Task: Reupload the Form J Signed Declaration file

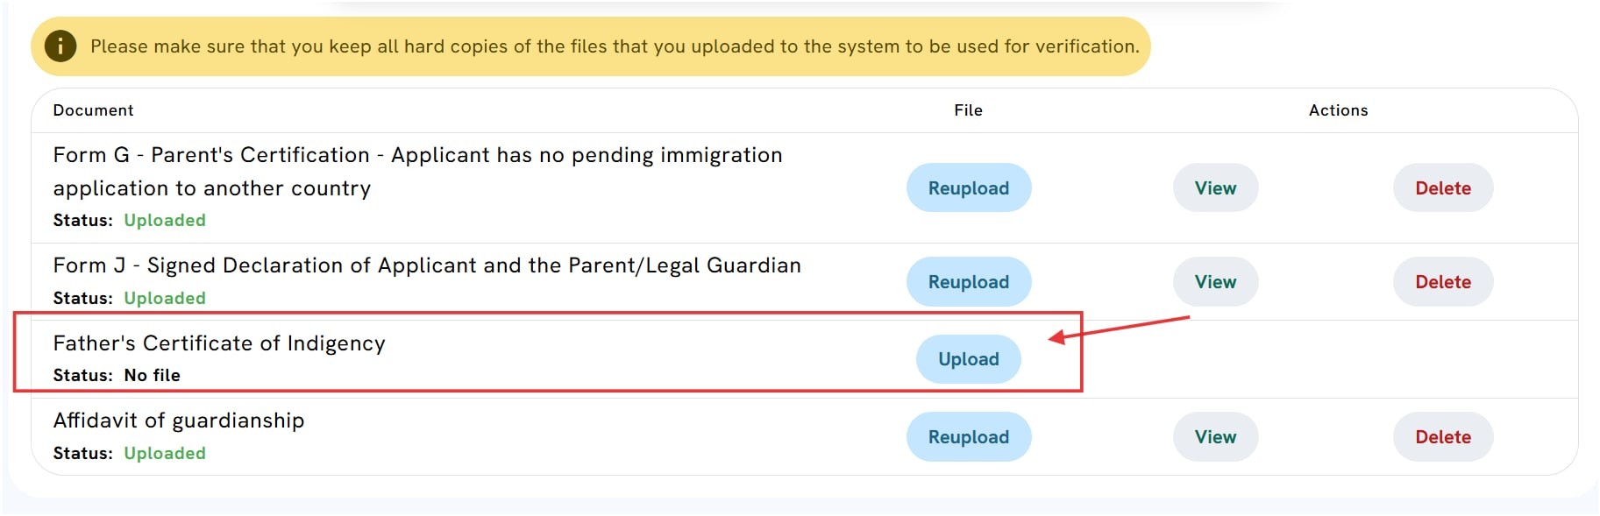Action: (969, 281)
